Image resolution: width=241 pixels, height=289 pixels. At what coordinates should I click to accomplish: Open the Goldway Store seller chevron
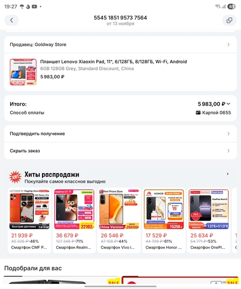click(228, 45)
